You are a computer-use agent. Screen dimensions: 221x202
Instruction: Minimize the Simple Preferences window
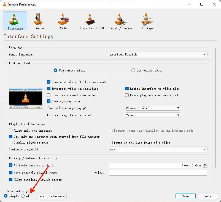point(189,4)
